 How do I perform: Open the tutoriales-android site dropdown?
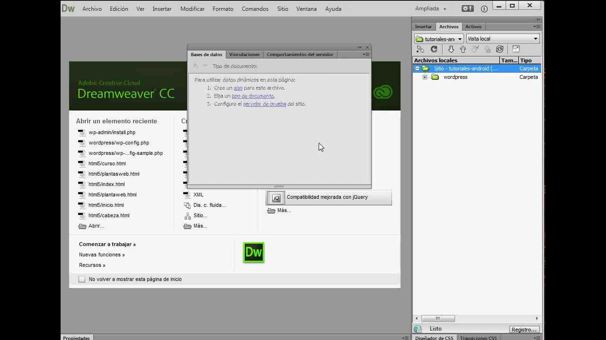coord(439,39)
